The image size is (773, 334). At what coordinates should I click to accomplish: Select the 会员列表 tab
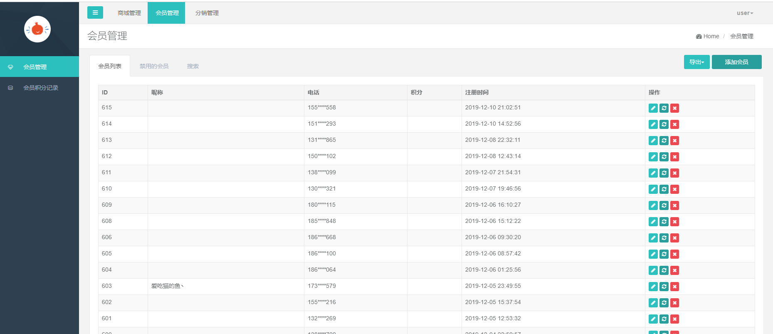coord(110,66)
